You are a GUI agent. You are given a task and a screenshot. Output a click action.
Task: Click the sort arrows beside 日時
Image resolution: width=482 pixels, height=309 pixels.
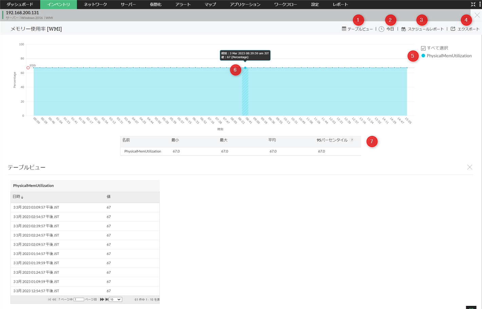[x=22, y=197]
